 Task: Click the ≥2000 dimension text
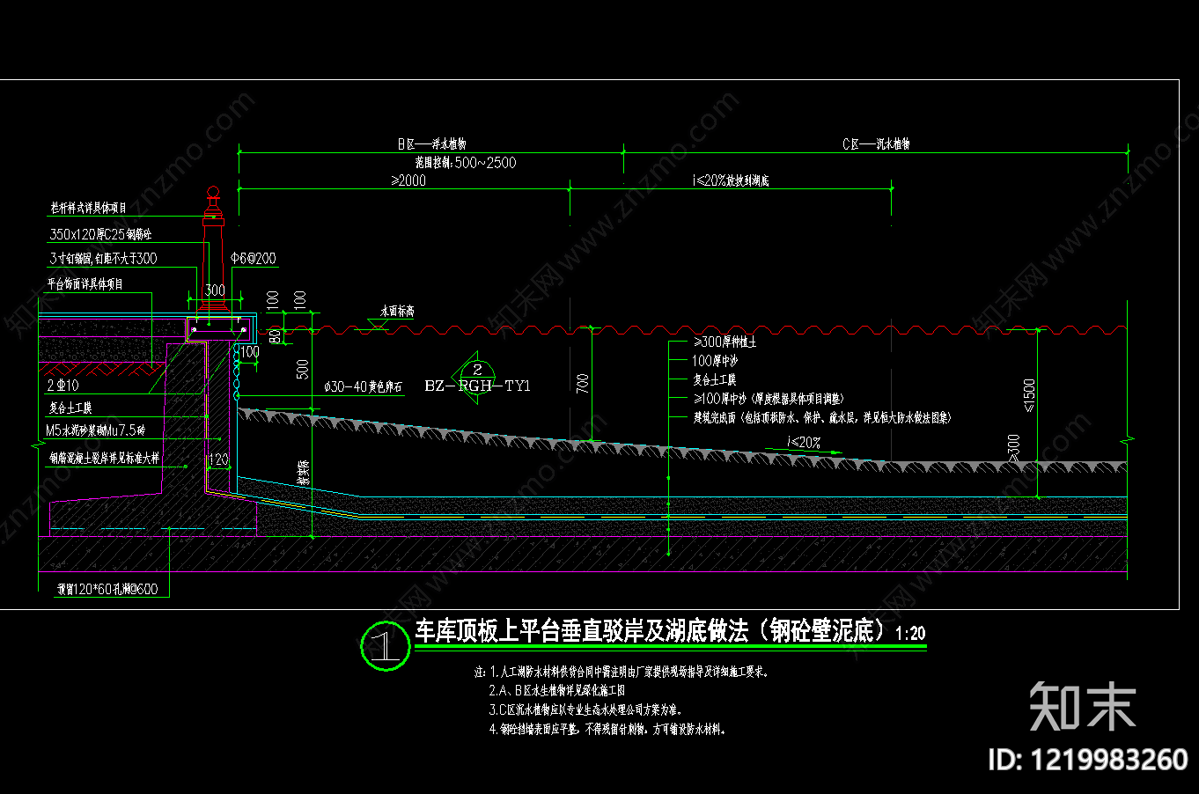[x=408, y=180]
